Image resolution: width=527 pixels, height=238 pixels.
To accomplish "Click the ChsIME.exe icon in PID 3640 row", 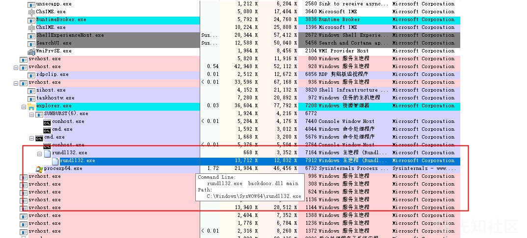I will coord(31,12).
